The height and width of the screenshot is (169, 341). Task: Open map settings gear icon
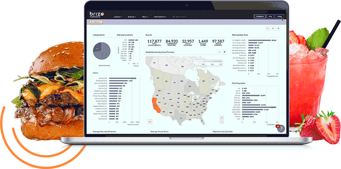pos(225,52)
